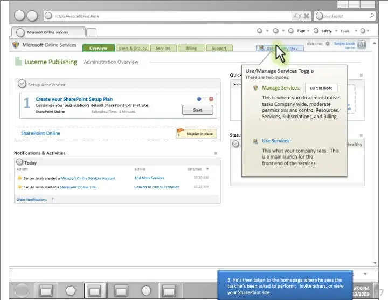Open a new browser tab
Viewport: 388px width, 300px height.
(91, 32)
